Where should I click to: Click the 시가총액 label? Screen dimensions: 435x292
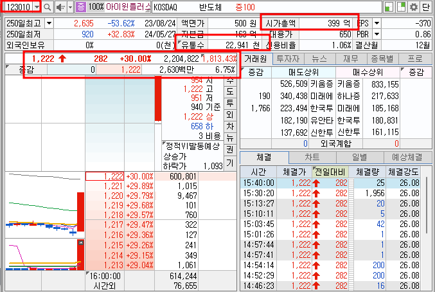281,23
